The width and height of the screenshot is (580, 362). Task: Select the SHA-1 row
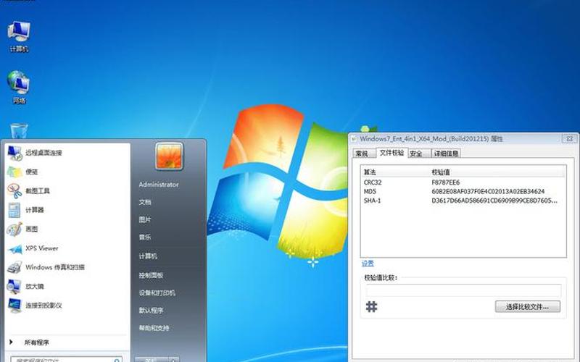pyautogui.click(x=463, y=201)
